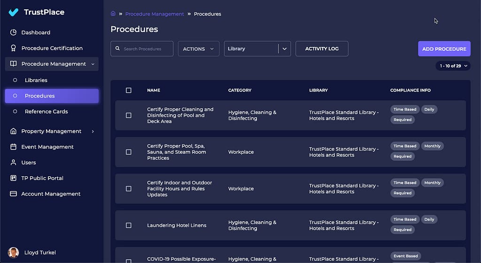Viewport: 481px width, 263px height.
Task: Open 'Certify Indoor and Outdoor Facility Hours' procedure
Action: click(179, 188)
